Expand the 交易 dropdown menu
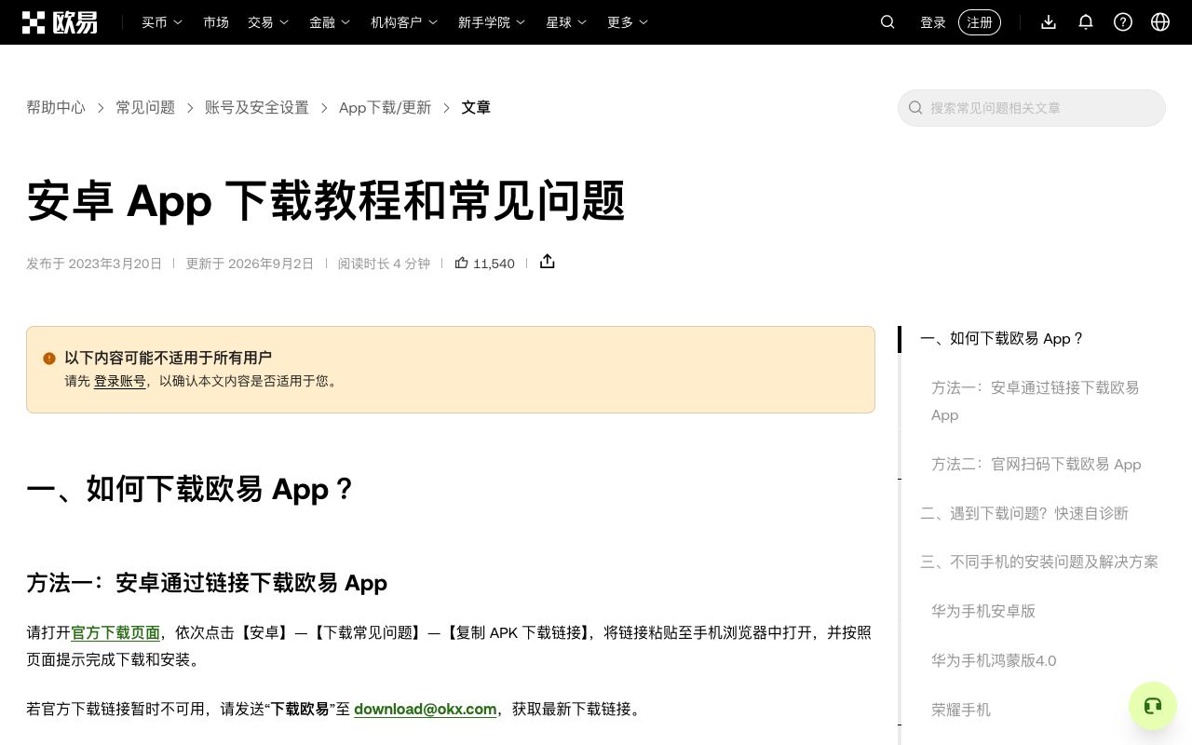Viewport: 1192px width, 745px height. (268, 22)
